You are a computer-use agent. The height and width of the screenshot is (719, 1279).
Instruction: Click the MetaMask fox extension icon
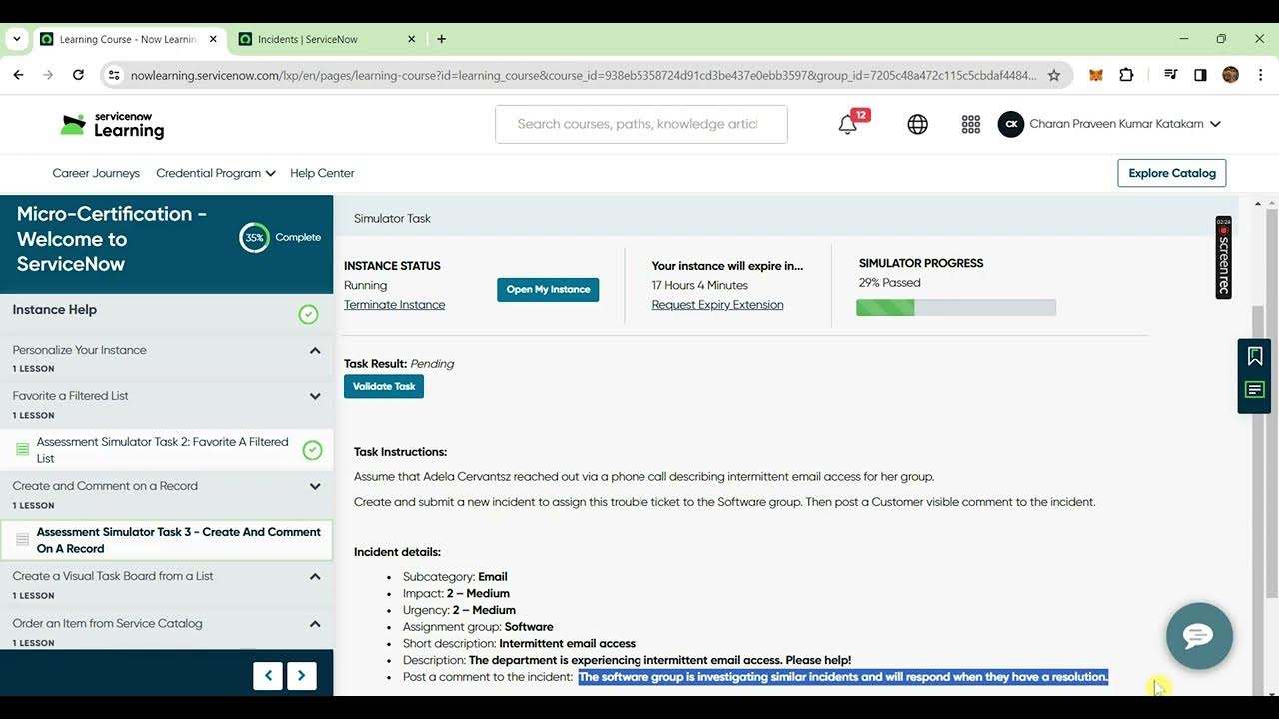click(x=1096, y=75)
